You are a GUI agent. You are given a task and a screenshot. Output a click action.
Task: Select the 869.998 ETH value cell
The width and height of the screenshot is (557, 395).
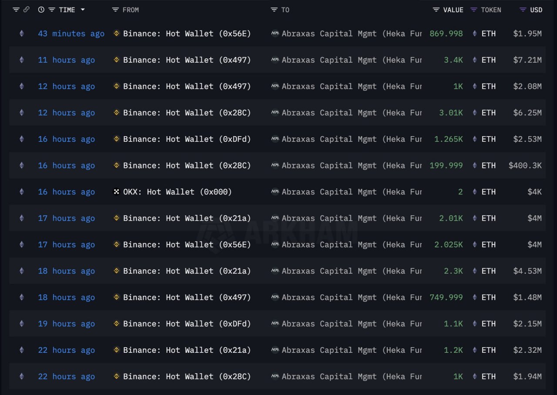446,33
